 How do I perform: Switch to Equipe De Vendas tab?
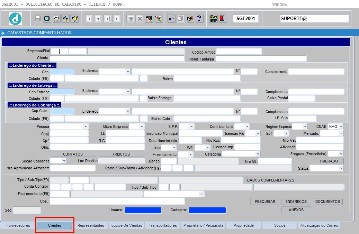coord(127,226)
